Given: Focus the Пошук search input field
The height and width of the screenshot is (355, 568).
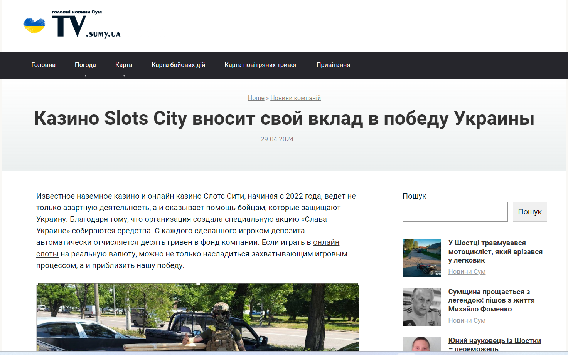Looking at the screenshot, I should (x=455, y=212).
